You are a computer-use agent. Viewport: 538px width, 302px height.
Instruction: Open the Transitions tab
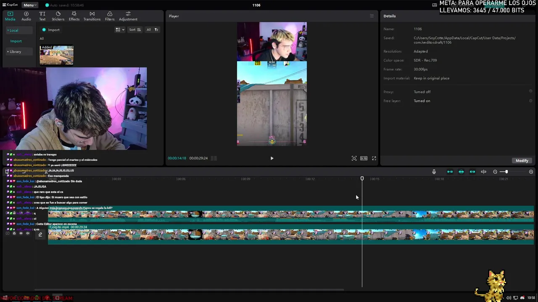click(x=92, y=16)
